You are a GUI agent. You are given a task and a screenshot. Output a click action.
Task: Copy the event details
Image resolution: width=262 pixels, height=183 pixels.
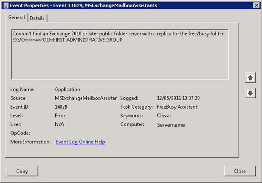pyautogui.click(x=22, y=171)
